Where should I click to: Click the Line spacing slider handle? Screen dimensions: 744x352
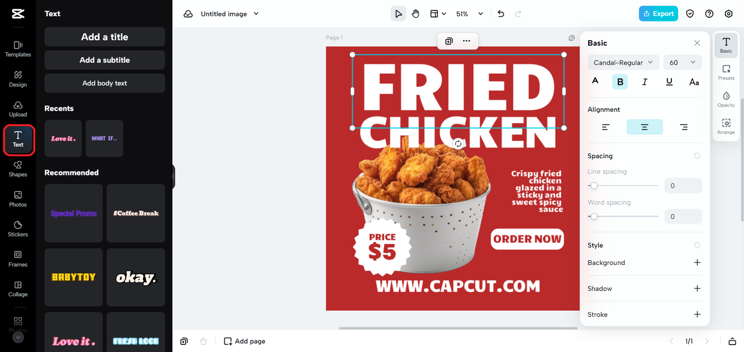(593, 186)
